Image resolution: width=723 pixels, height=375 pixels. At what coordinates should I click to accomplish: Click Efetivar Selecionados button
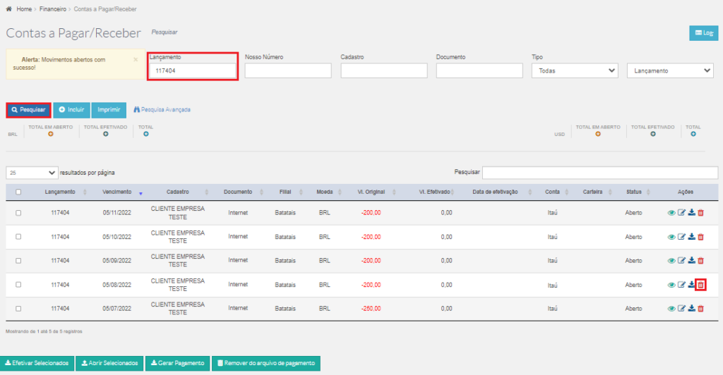[37, 363]
